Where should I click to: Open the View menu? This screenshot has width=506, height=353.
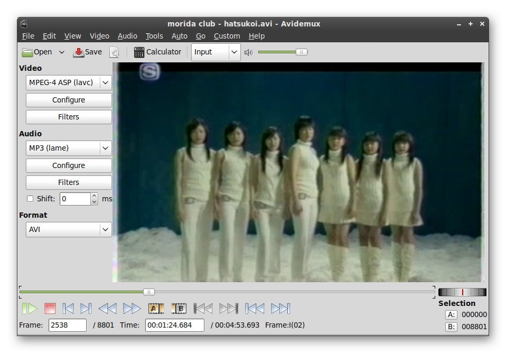(72, 36)
